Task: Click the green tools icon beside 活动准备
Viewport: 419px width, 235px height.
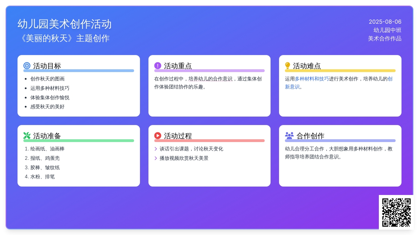Action: tap(27, 135)
